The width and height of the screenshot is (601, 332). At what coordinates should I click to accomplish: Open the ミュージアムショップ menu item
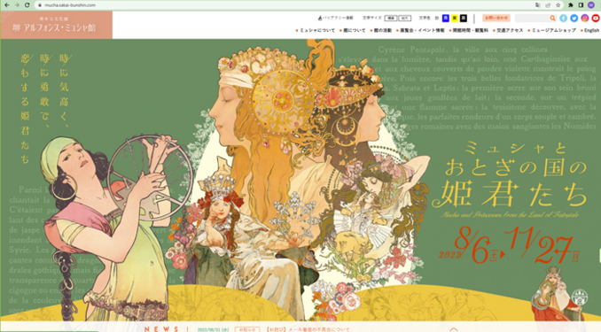click(553, 30)
